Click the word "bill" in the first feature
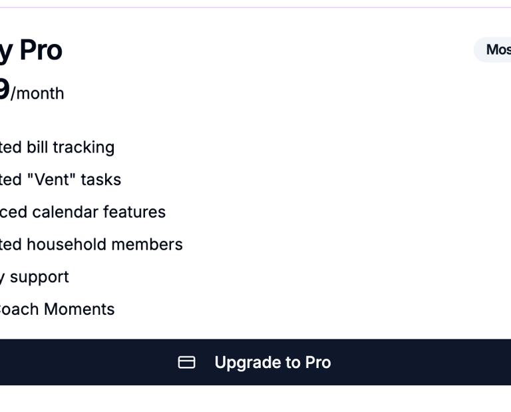The image size is (511, 412). point(37,147)
